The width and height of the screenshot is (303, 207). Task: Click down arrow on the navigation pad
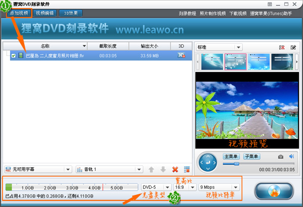tap(208, 169)
